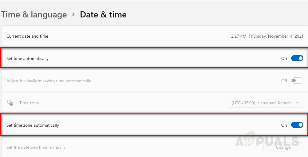Image resolution: width=308 pixels, height=157 pixels.
Task: Click the Time zone label text
Action: 29,103
